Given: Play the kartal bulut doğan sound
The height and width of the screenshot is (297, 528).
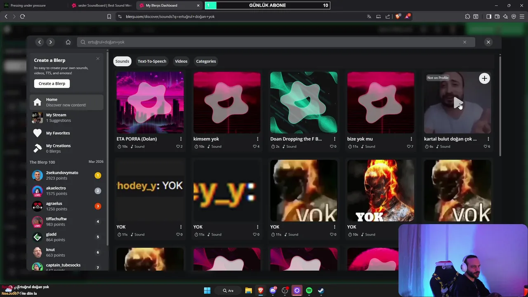Looking at the screenshot, I should 458,103.
